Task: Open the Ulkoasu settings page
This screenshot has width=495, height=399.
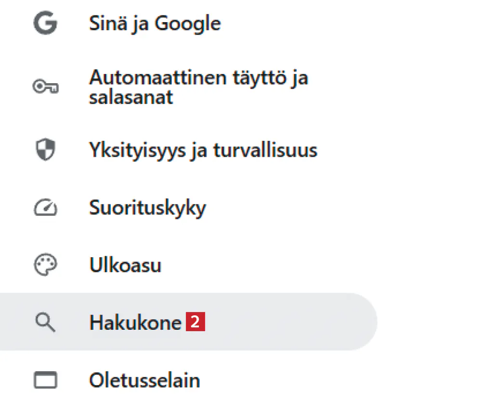Action: (x=125, y=265)
